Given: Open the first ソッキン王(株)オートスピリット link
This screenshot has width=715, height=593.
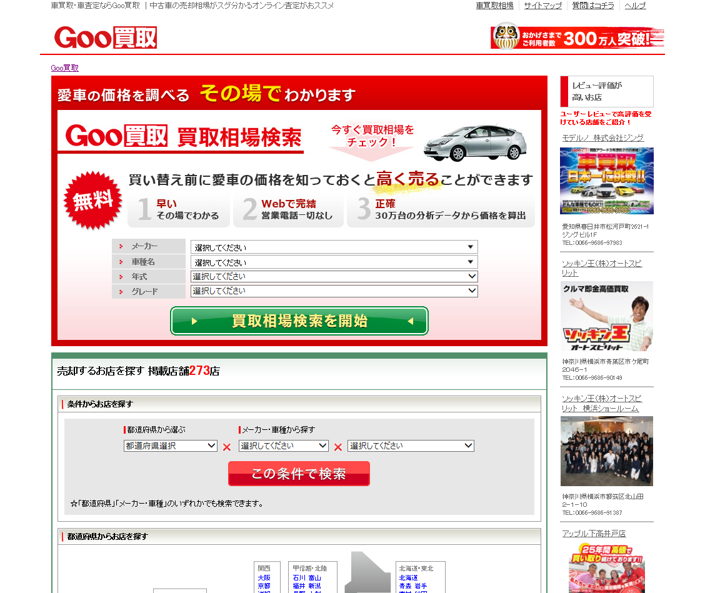Looking at the screenshot, I should (x=602, y=268).
